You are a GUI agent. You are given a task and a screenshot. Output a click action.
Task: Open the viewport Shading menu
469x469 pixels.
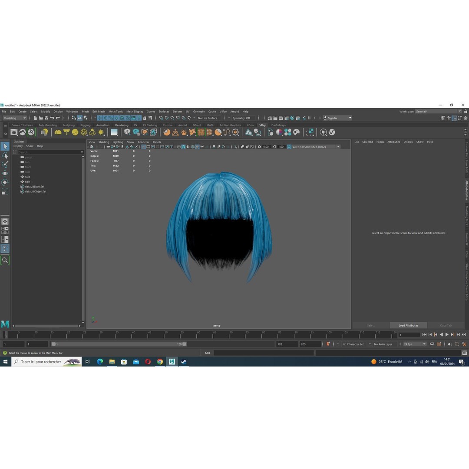point(104,142)
